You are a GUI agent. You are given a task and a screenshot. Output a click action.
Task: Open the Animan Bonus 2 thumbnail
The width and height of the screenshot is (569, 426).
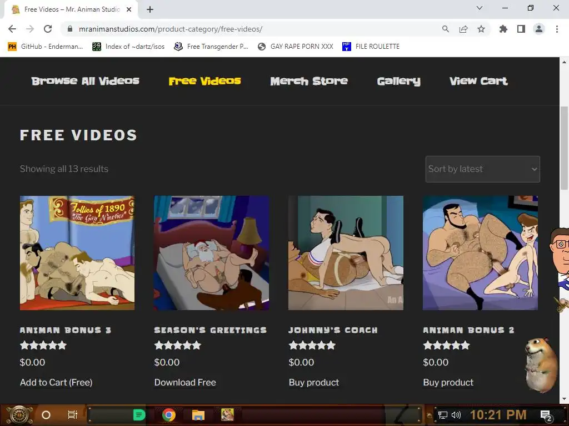[480, 253]
